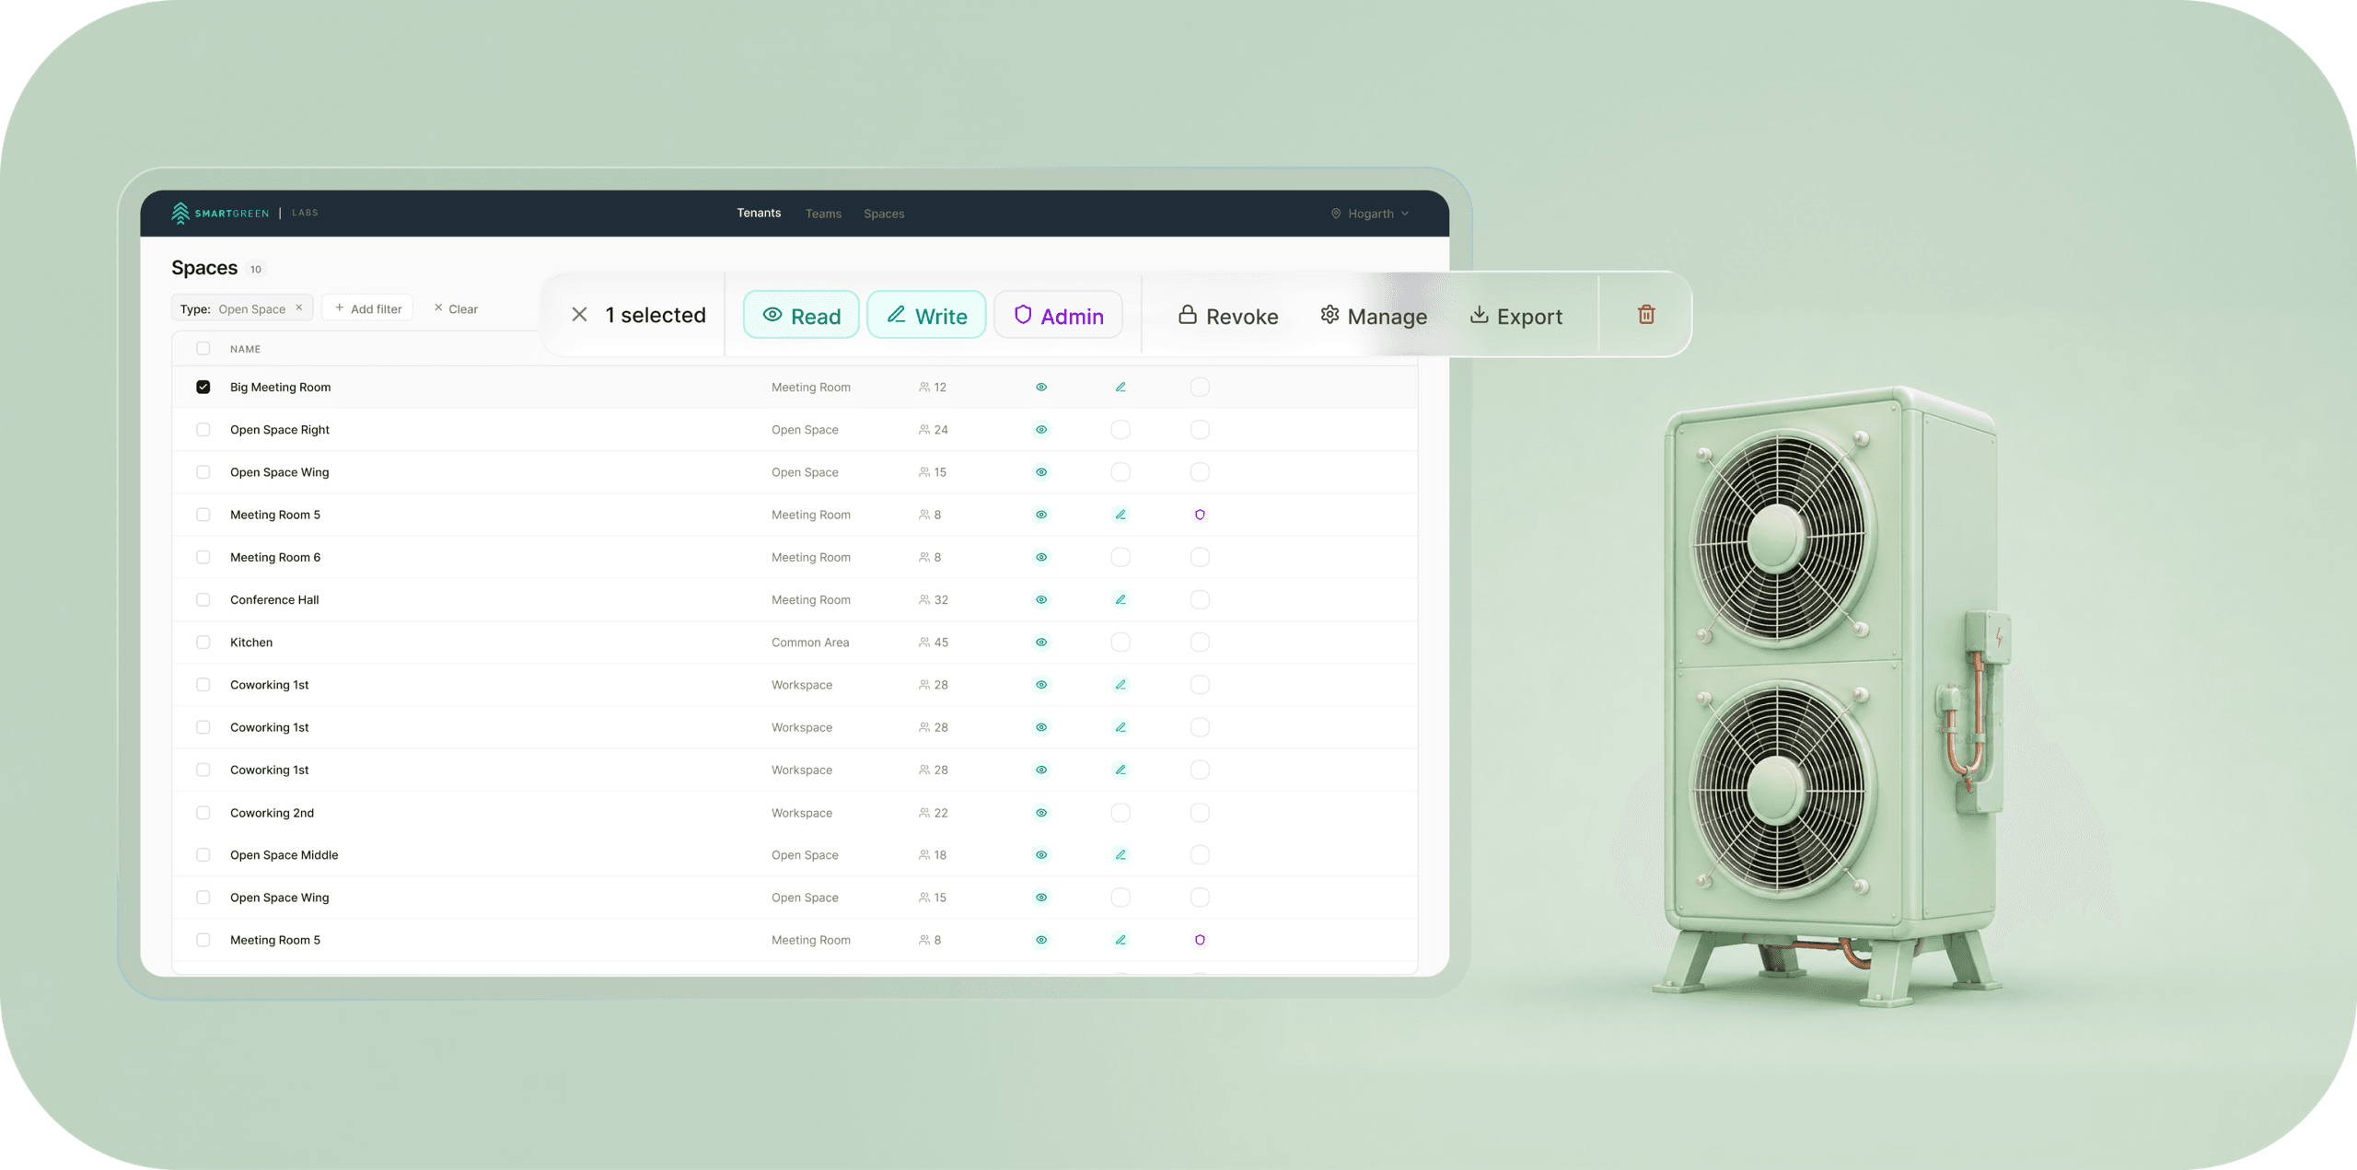Tick the Conference Hall checkbox

(x=203, y=600)
